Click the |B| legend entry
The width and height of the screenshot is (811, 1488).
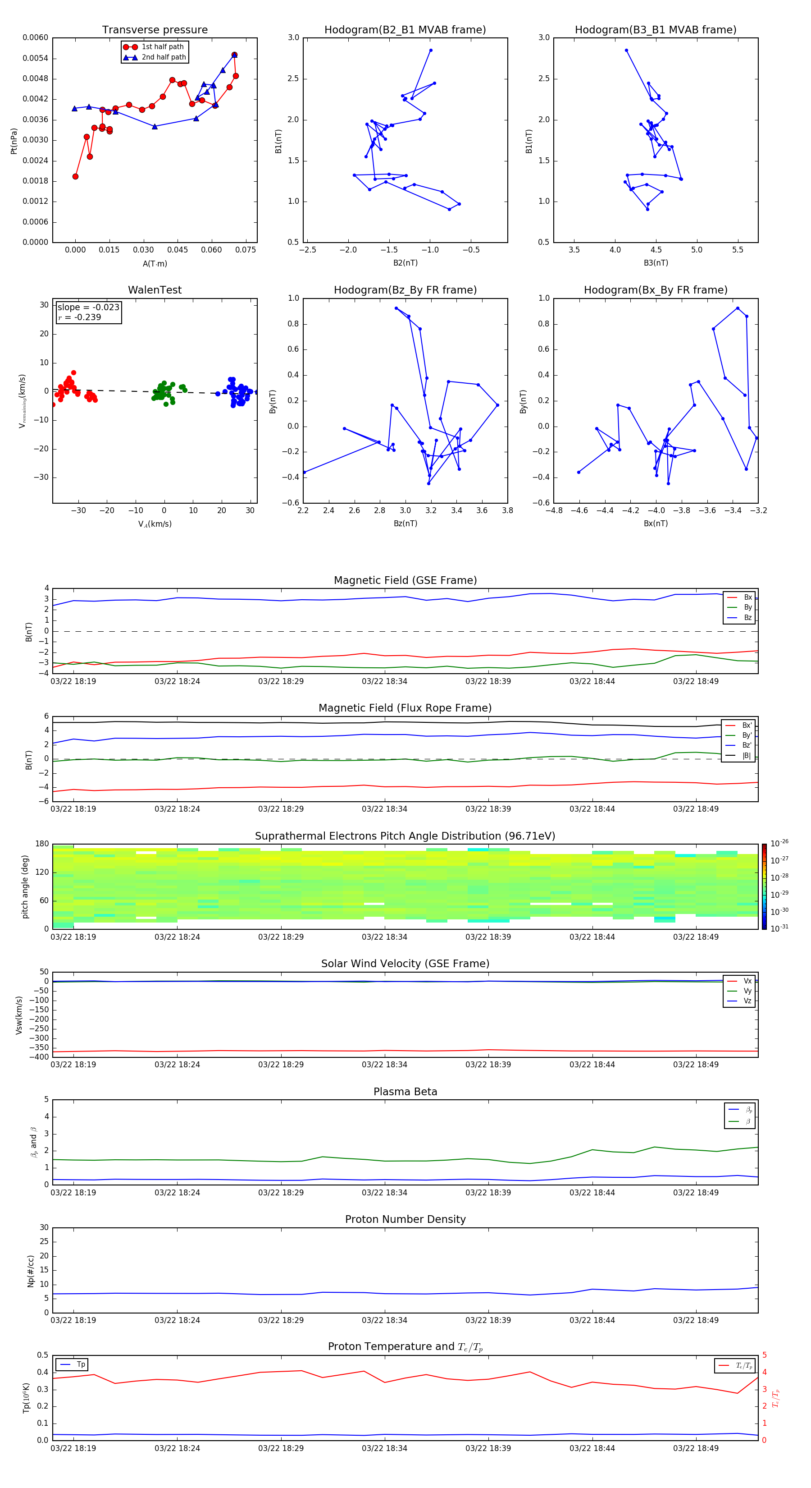738,756
